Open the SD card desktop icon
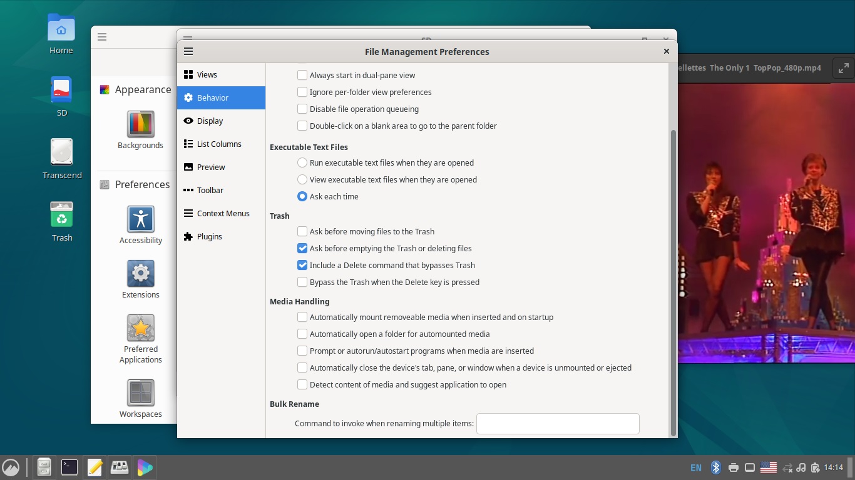This screenshot has height=480, width=855. pos(61,96)
